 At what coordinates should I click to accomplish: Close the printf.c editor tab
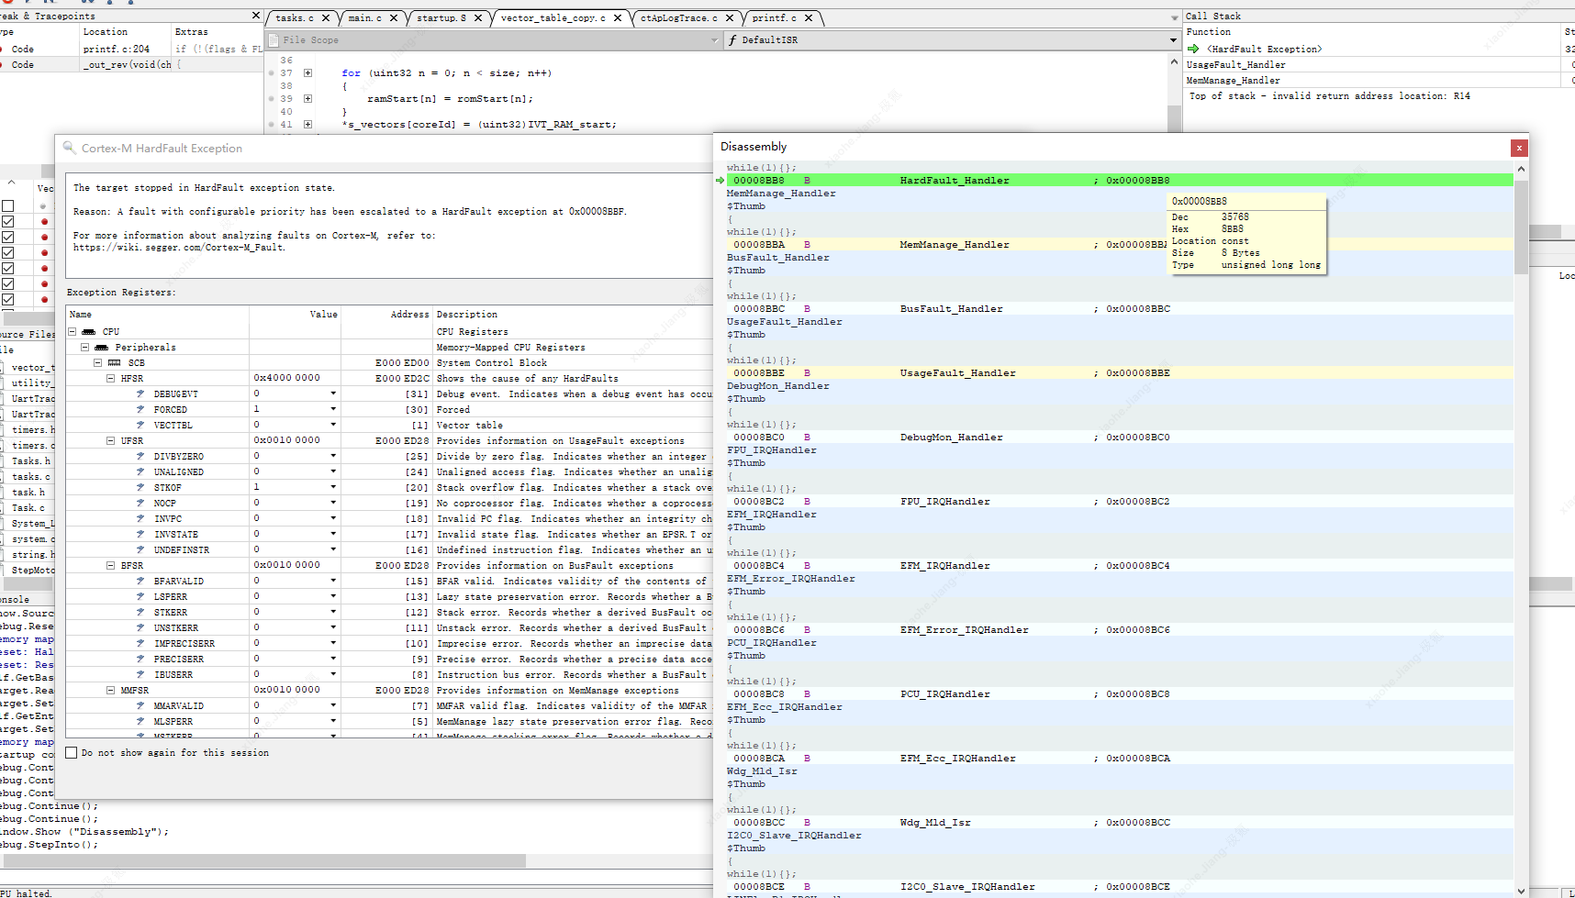(809, 17)
